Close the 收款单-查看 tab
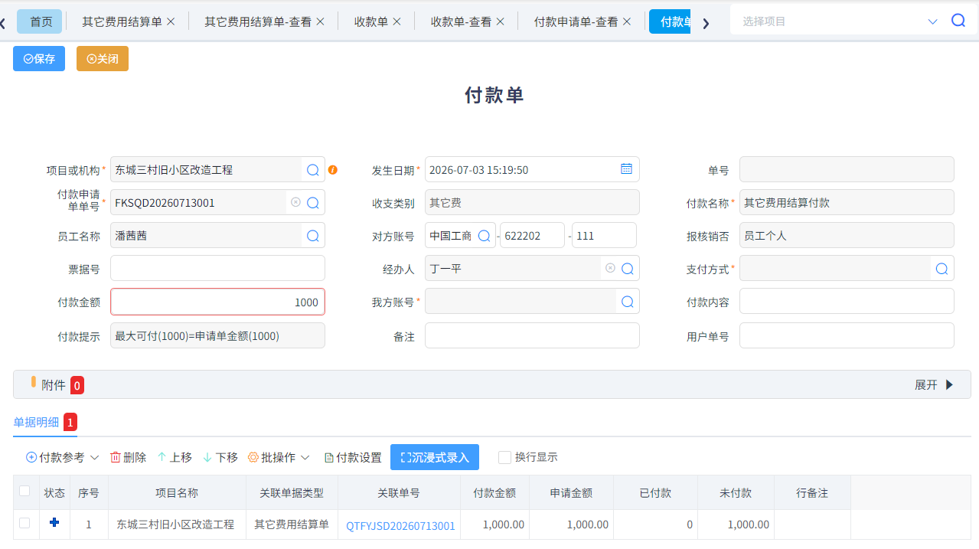 pyautogui.click(x=500, y=22)
